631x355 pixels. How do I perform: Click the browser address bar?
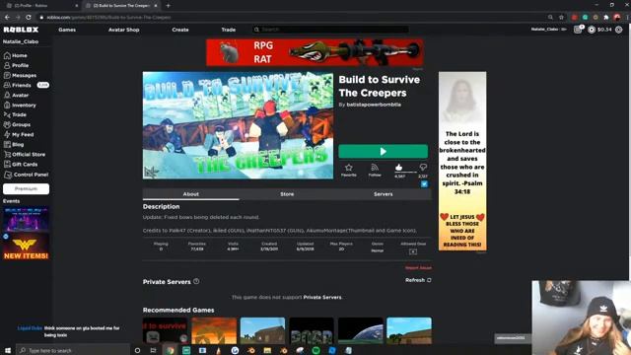[292, 18]
